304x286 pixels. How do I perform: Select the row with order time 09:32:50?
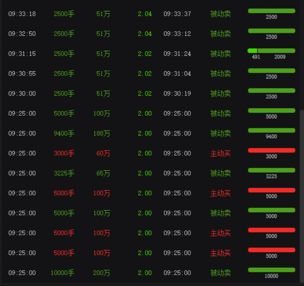pyautogui.click(x=22, y=34)
